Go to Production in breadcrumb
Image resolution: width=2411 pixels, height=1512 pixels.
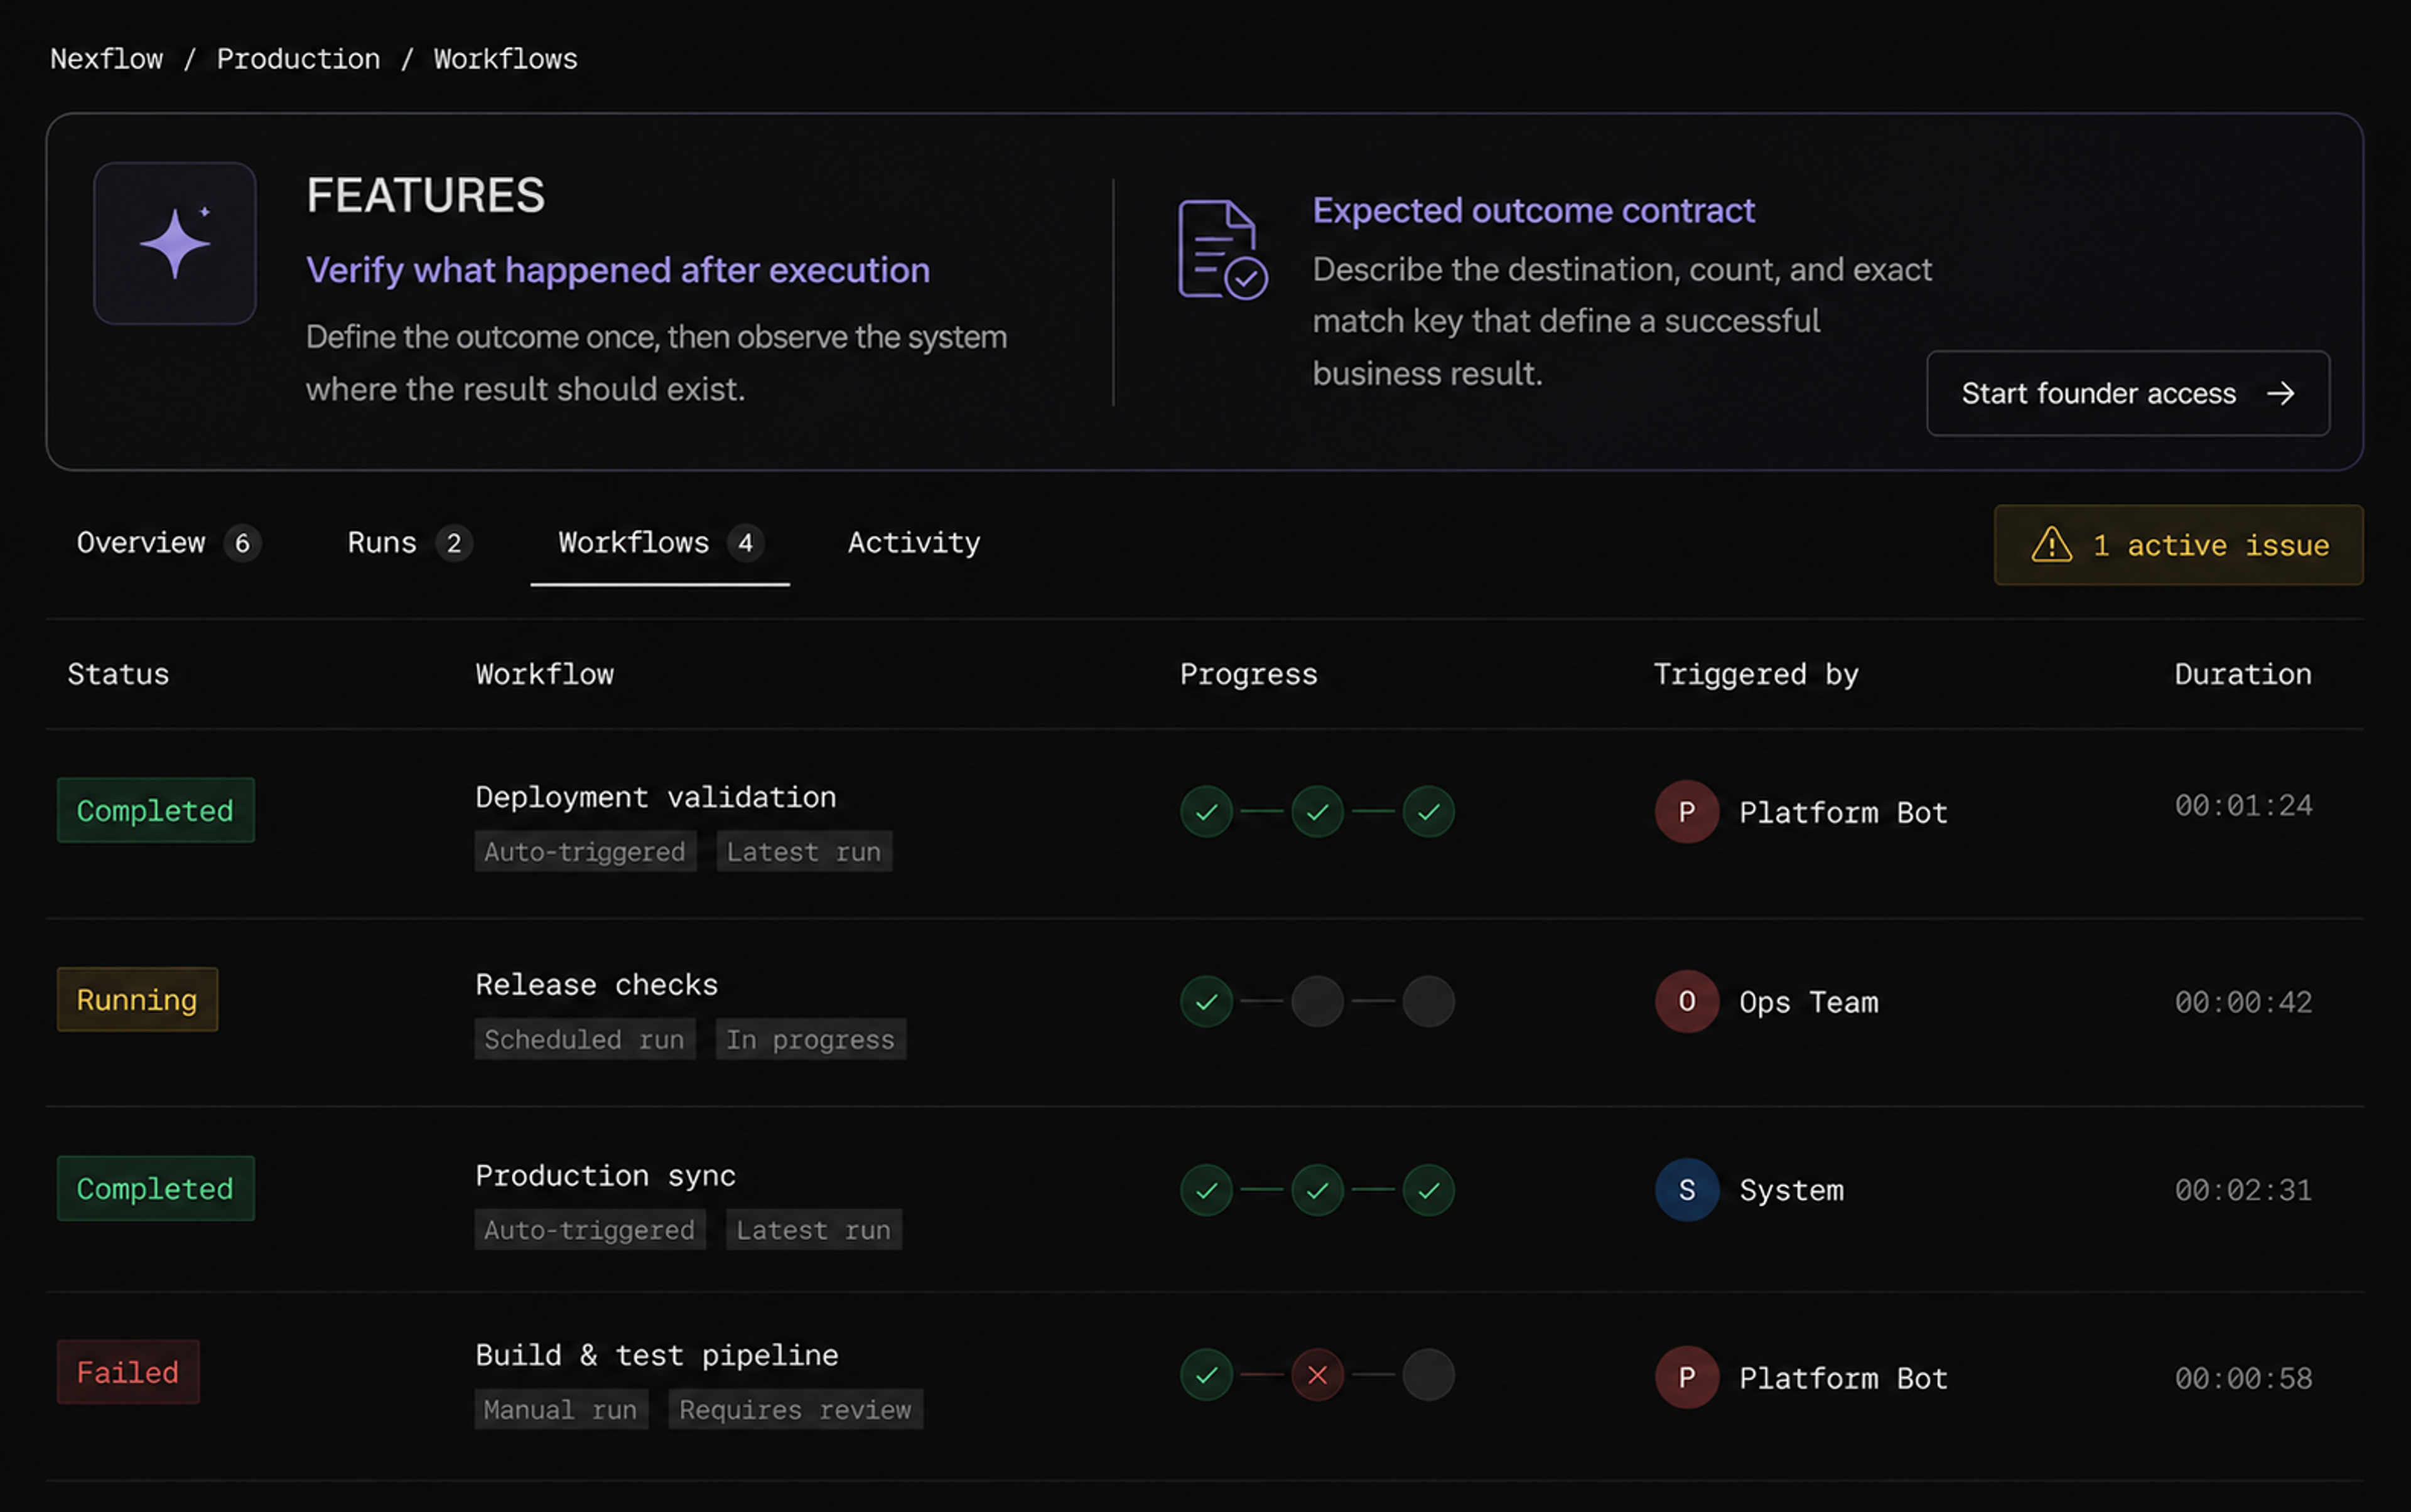click(x=298, y=59)
